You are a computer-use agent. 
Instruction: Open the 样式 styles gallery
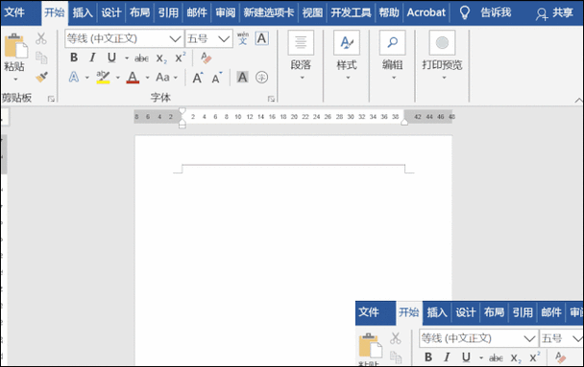[x=347, y=56]
